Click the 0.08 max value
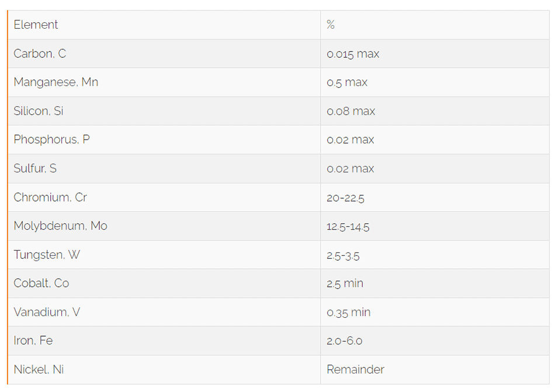The height and width of the screenshot is (388, 552). click(x=350, y=111)
